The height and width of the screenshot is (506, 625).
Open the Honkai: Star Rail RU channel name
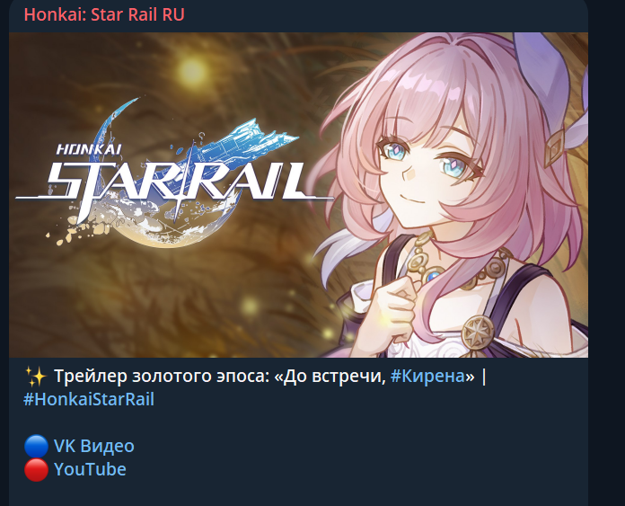[104, 14]
